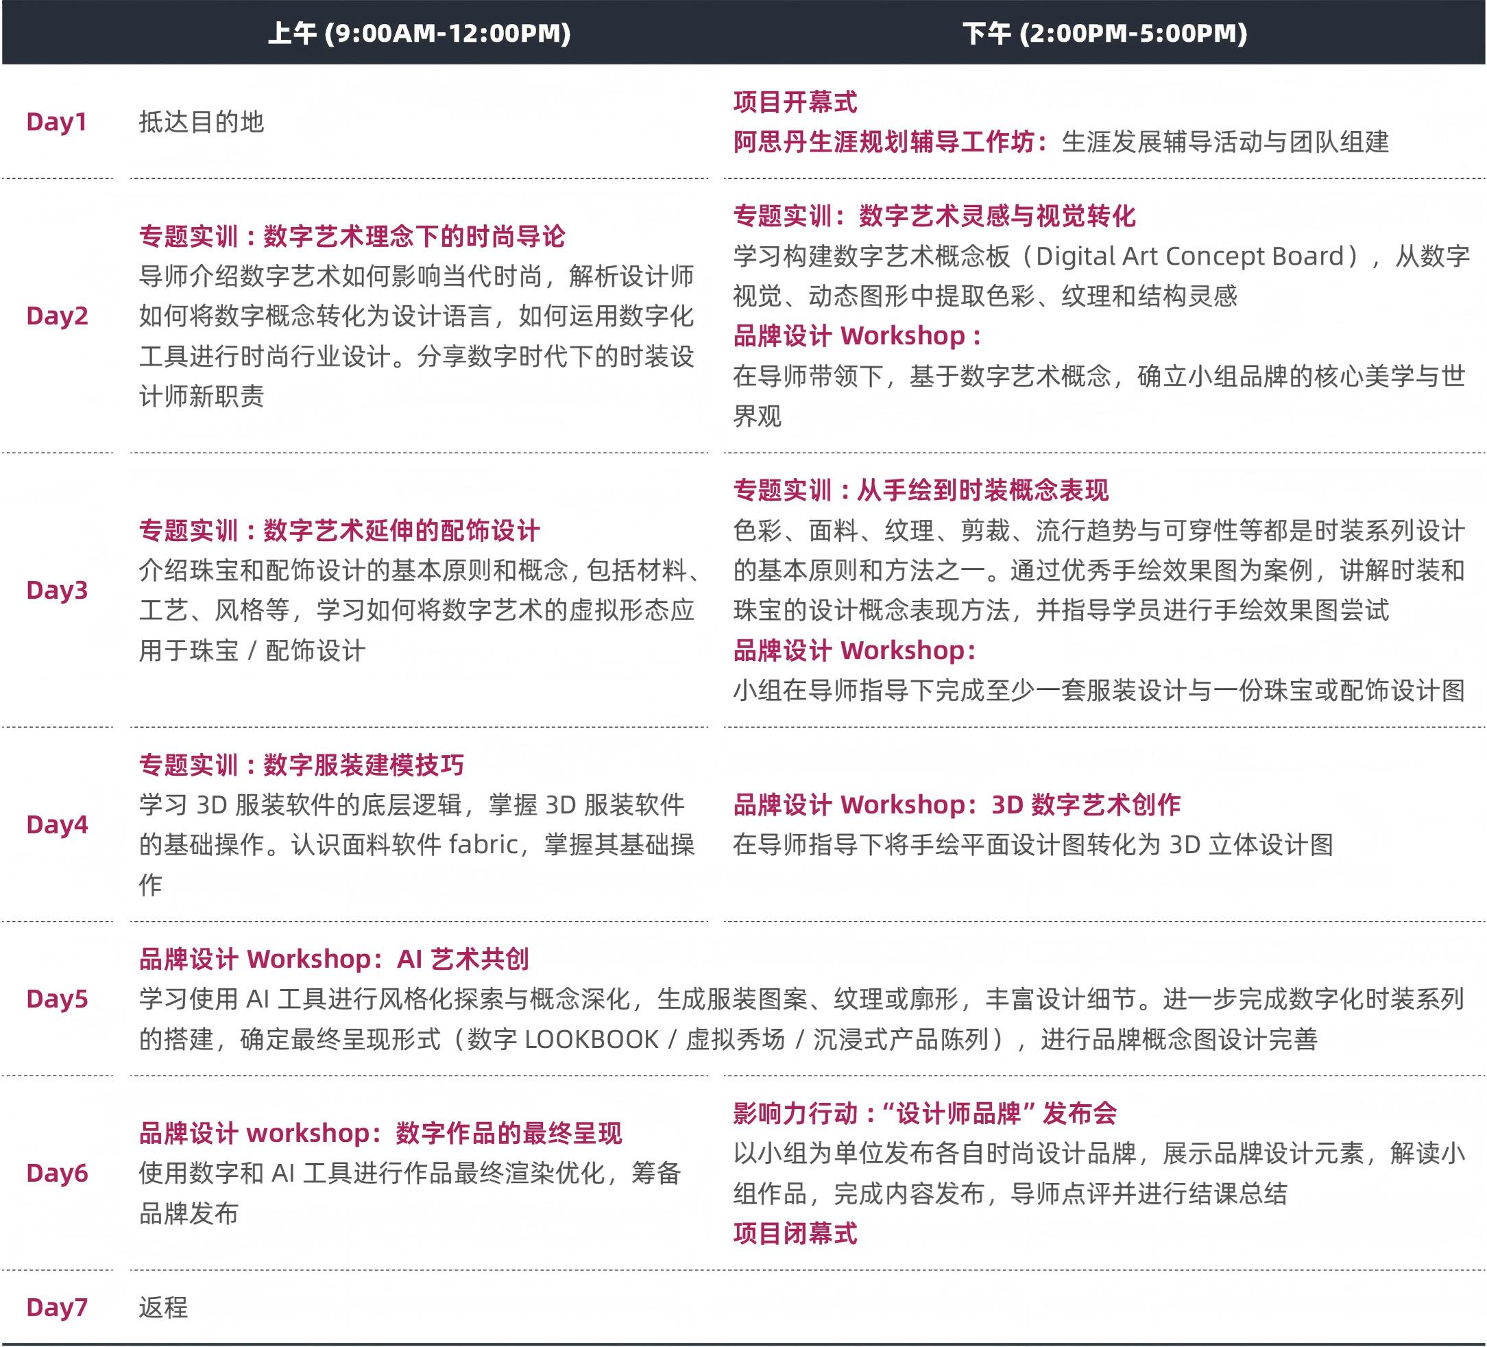This screenshot has height=1347, width=1487.
Task: Click 数字艺术灵感与视觉转化 title
Action: click(998, 215)
